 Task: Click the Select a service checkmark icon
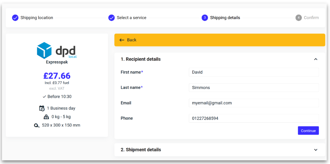coord(111,18)
